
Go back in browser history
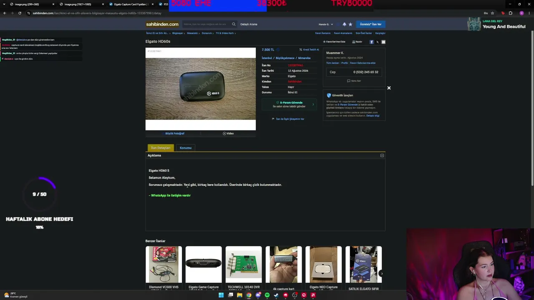(5, 13)
